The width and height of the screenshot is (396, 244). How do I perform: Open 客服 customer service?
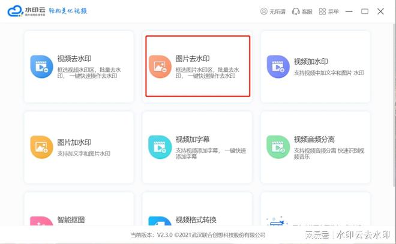point(302,11)
